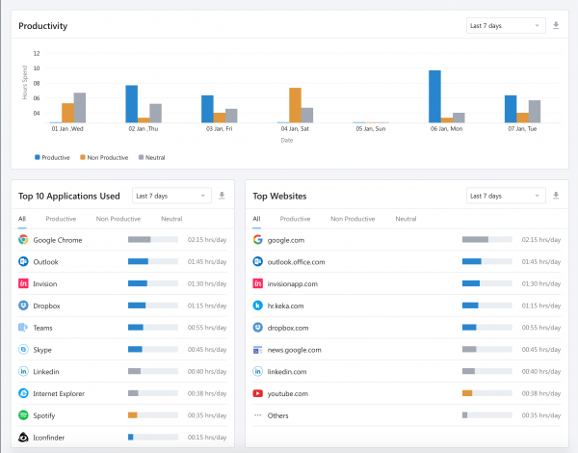Screen dimensions: 578x453
Task: Click Dropbox usage progress bar
Action: [153, 306]
